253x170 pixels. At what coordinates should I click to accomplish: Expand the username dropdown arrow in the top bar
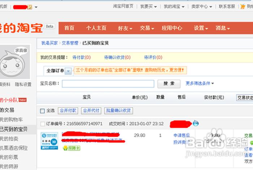point(36,7)
